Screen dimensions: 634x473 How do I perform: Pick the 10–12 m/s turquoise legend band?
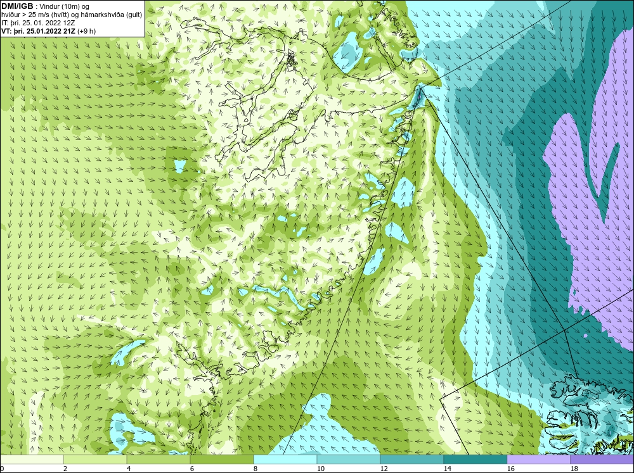click(349, 459)
